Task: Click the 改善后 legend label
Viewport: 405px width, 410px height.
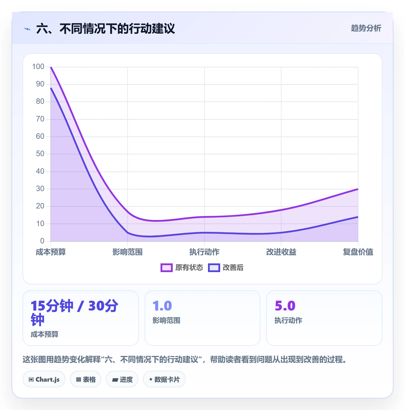Action: (233, 267)
